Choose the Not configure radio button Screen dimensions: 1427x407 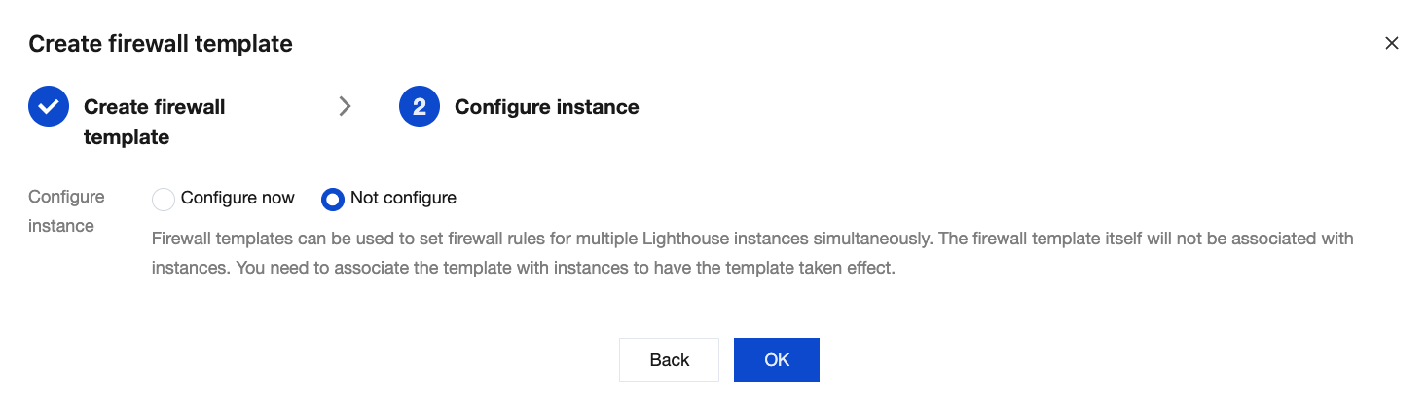pyautogui.click(x=333, y=200)
